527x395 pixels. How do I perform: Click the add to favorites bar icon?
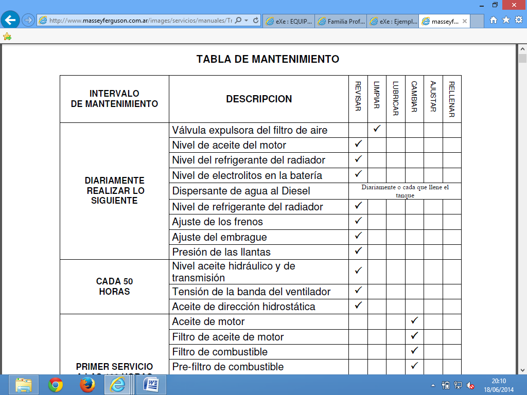[7, 37]
